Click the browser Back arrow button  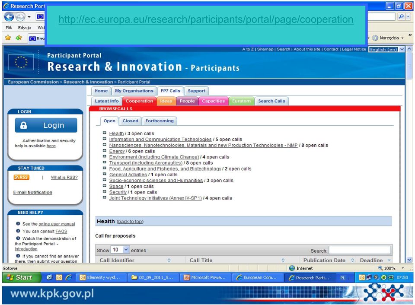(9, 17)
